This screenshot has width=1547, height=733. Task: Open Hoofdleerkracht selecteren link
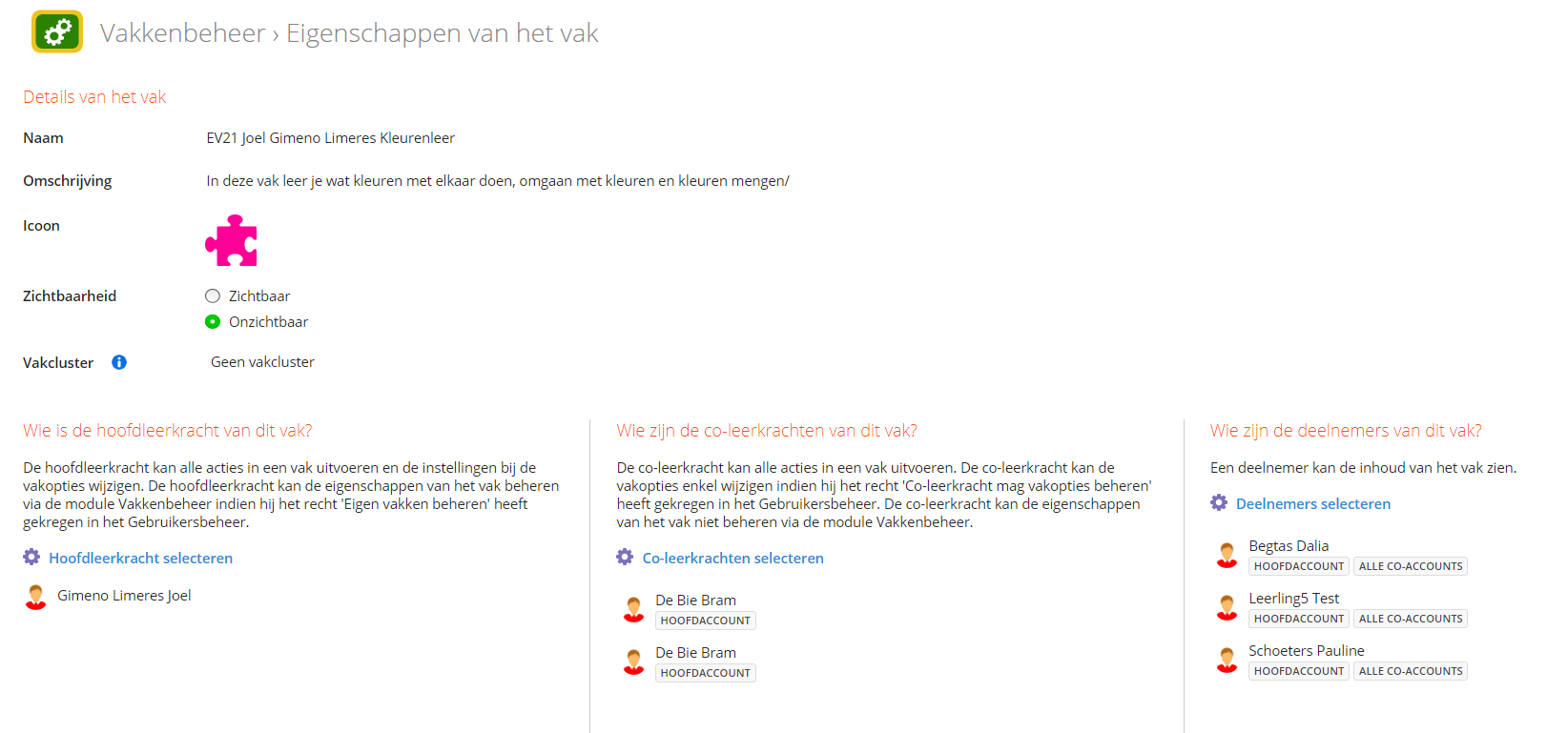click(141, 559)
